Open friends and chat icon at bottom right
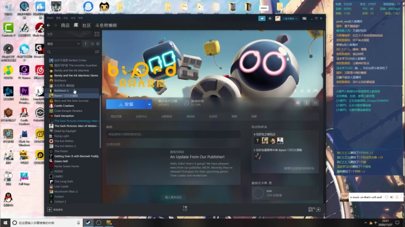 (318, 210)
